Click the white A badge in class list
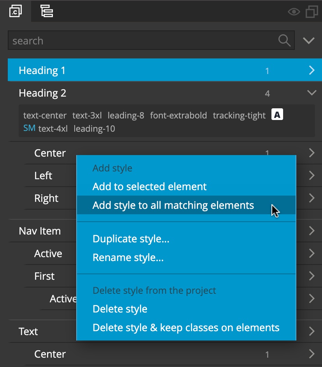Screen dimensions: 322x367 [x=277, y=115]
